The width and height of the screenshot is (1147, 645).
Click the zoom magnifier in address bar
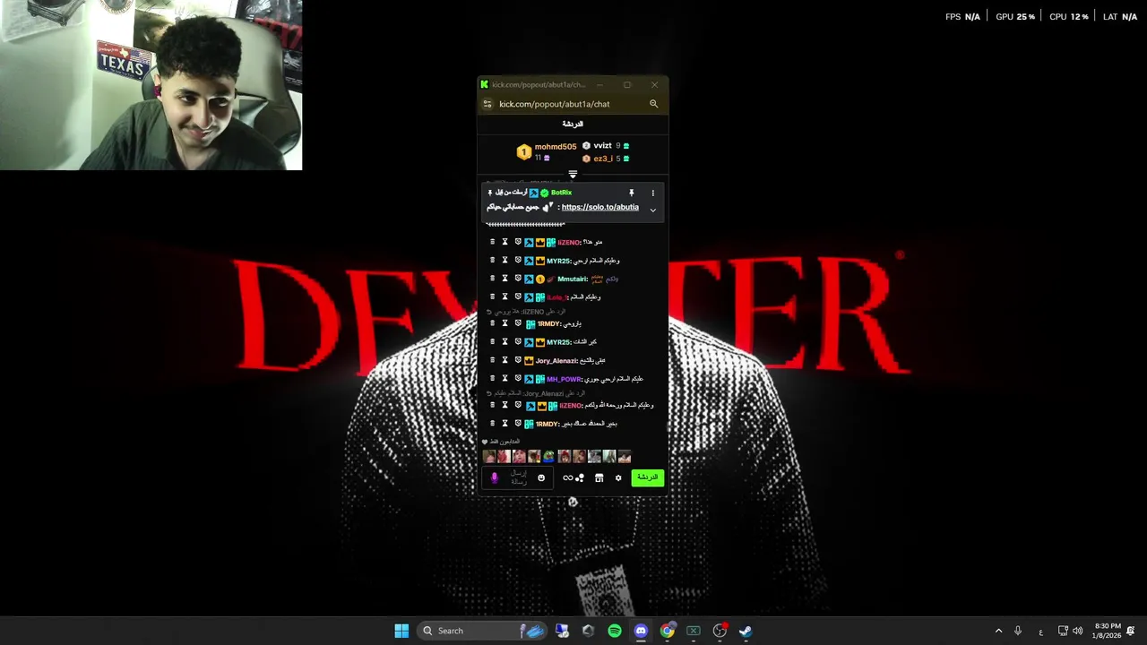click(x=653, y=104)
